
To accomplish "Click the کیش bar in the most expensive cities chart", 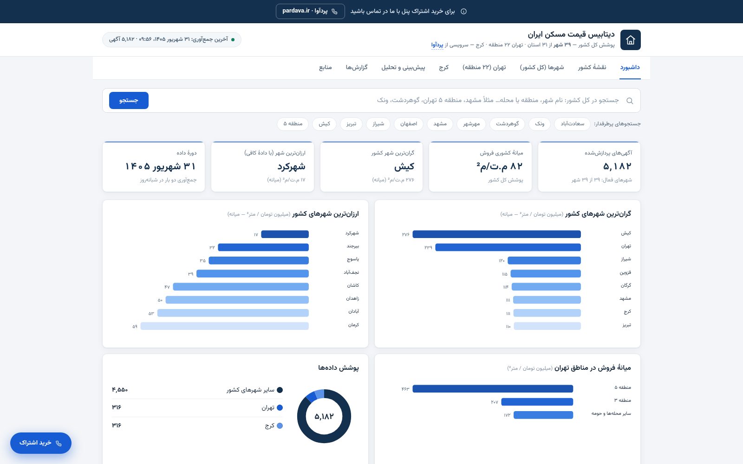I will (496, 234).
